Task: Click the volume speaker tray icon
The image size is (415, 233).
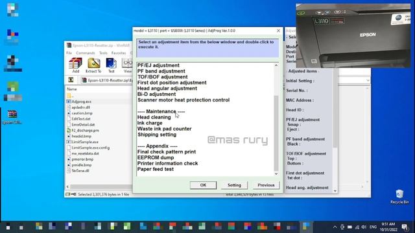Action: [x=364, y=227]
